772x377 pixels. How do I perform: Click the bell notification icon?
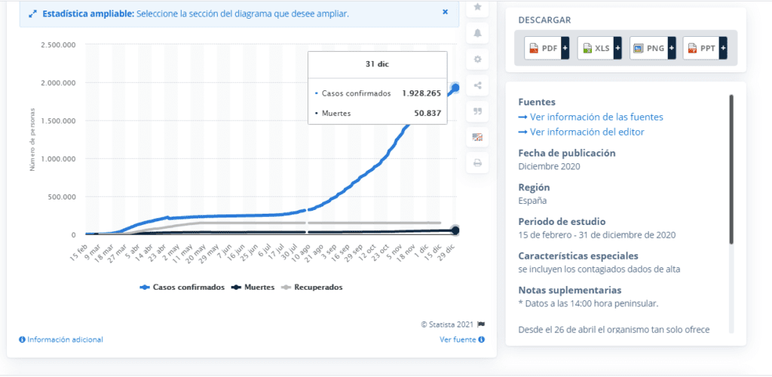point(477,32)
